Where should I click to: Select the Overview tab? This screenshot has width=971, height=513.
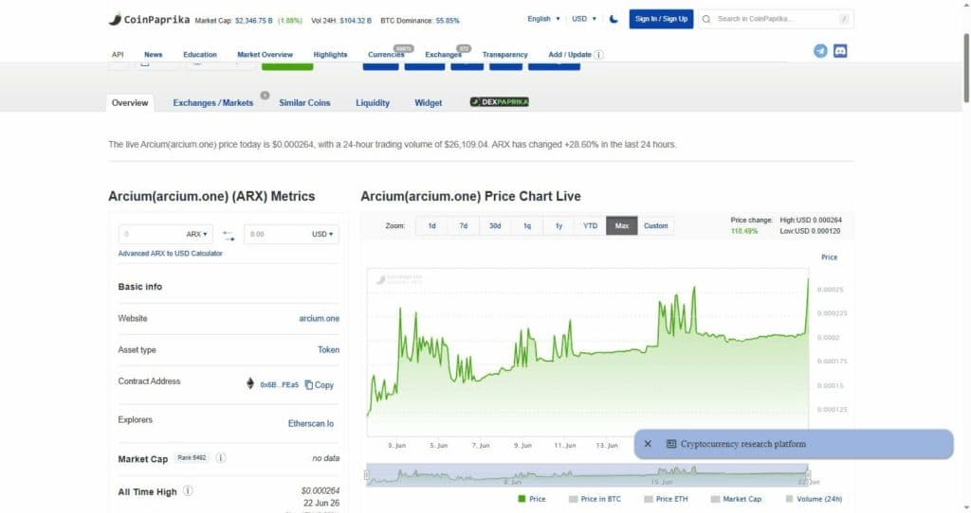[130, 102]
